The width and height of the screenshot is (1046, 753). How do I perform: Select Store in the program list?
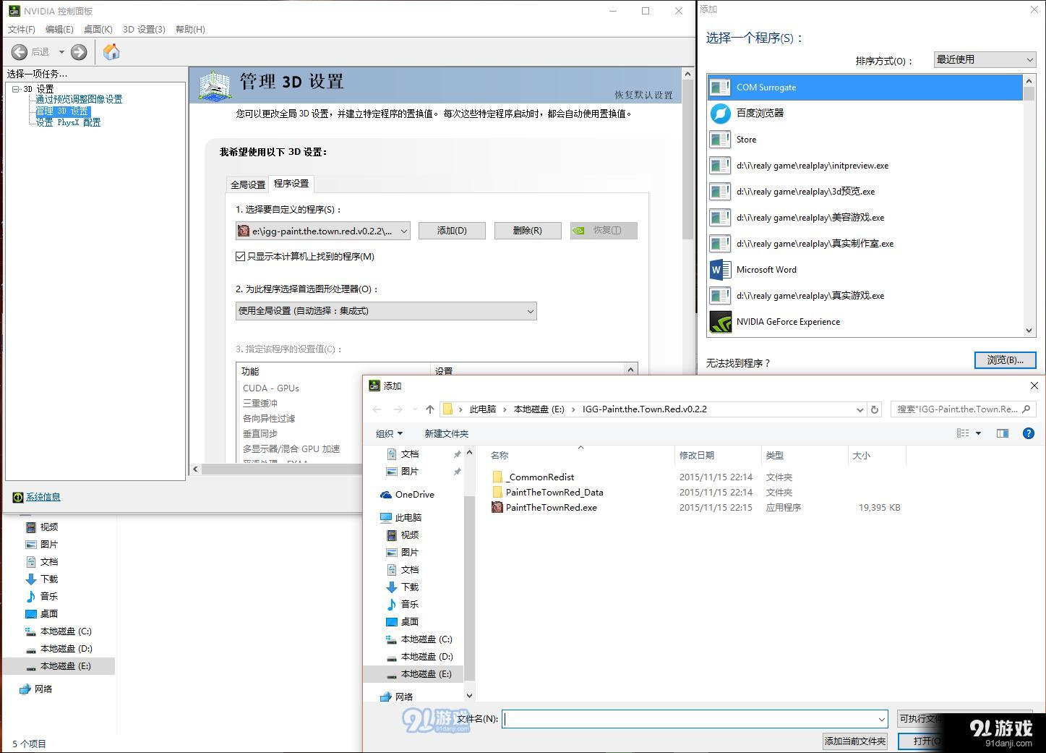coord(865,140)
